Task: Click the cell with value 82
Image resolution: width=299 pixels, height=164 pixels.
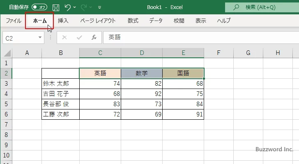Action: 142,84
